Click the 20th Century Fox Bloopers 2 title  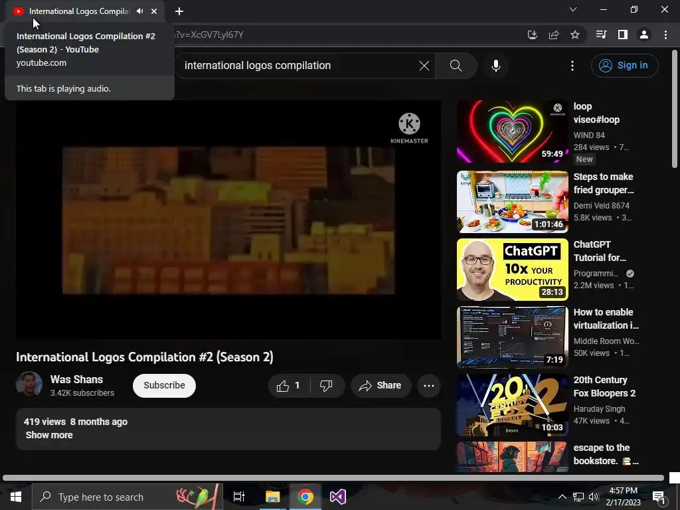[x=604, y=386]
